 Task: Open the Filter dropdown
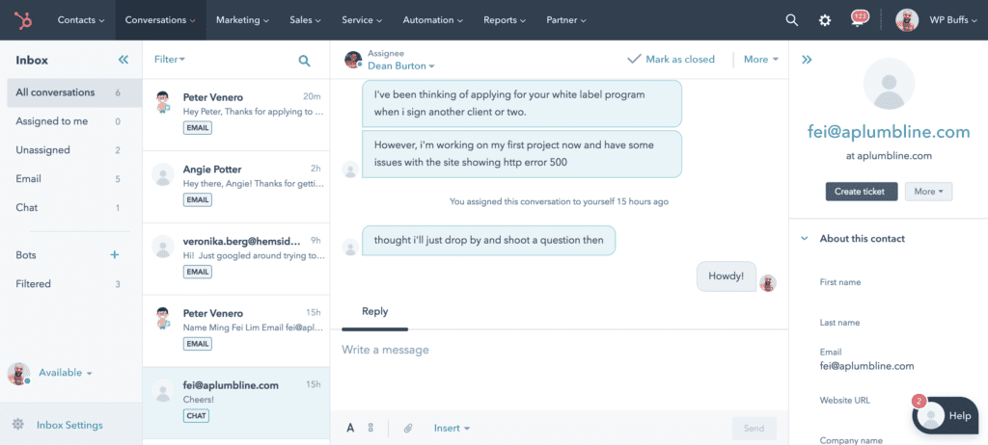170,60
